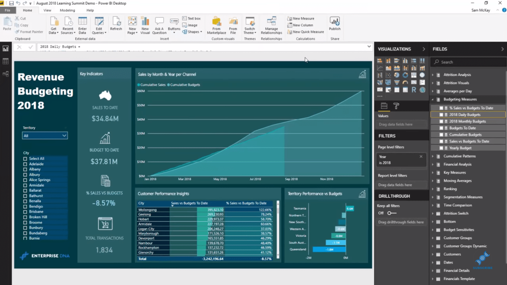Switch to the Modeling ribbon tab
The width and height of the screenshot is (507, 285).
coord(68,10)
